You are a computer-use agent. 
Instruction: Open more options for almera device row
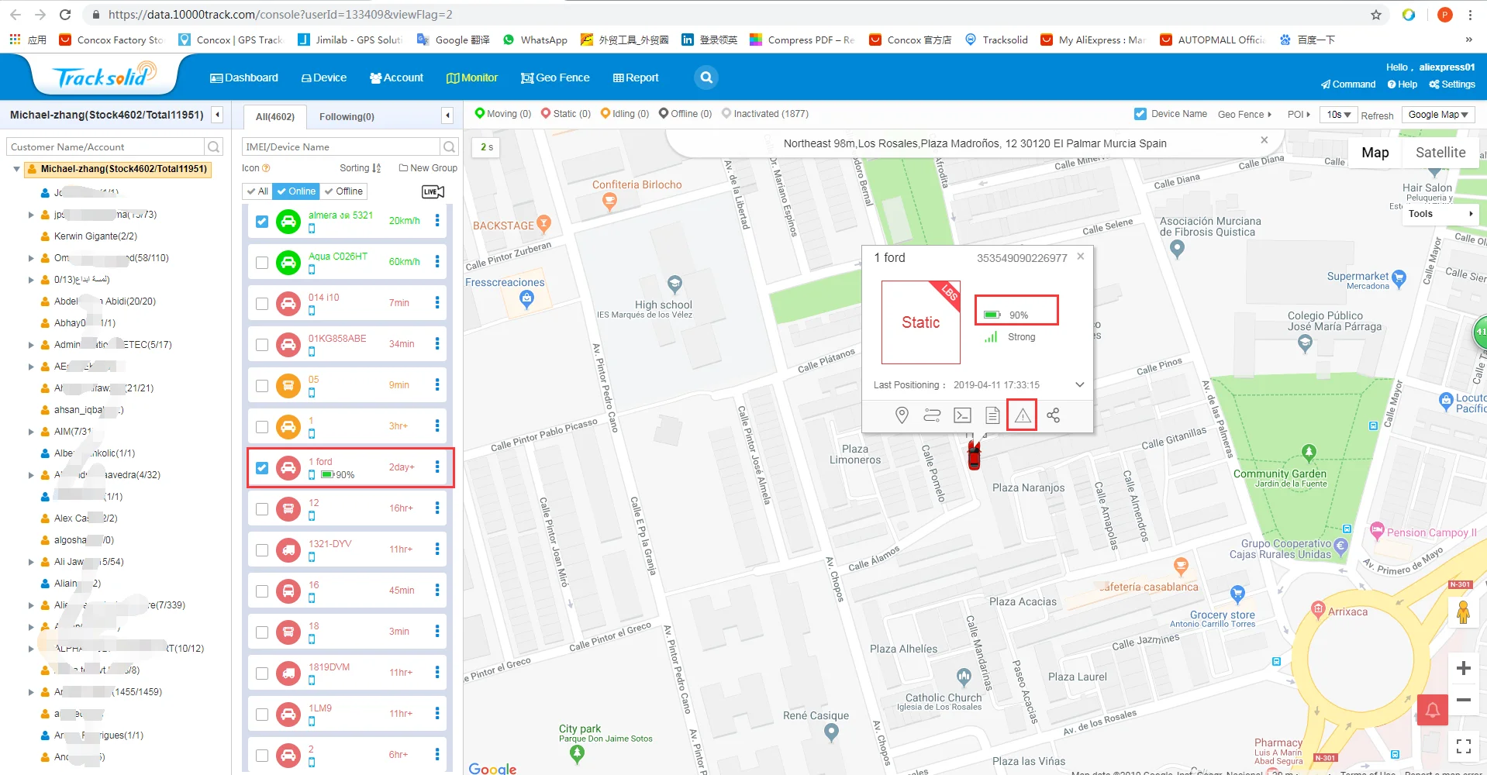[437, 221]
